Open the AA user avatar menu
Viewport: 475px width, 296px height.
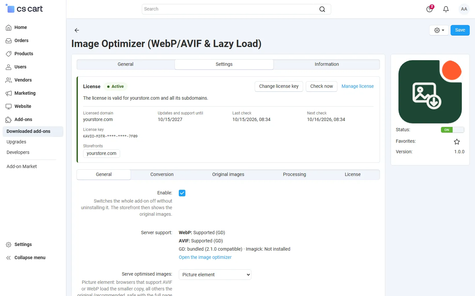pyautogui.click(x=464, y=9)
